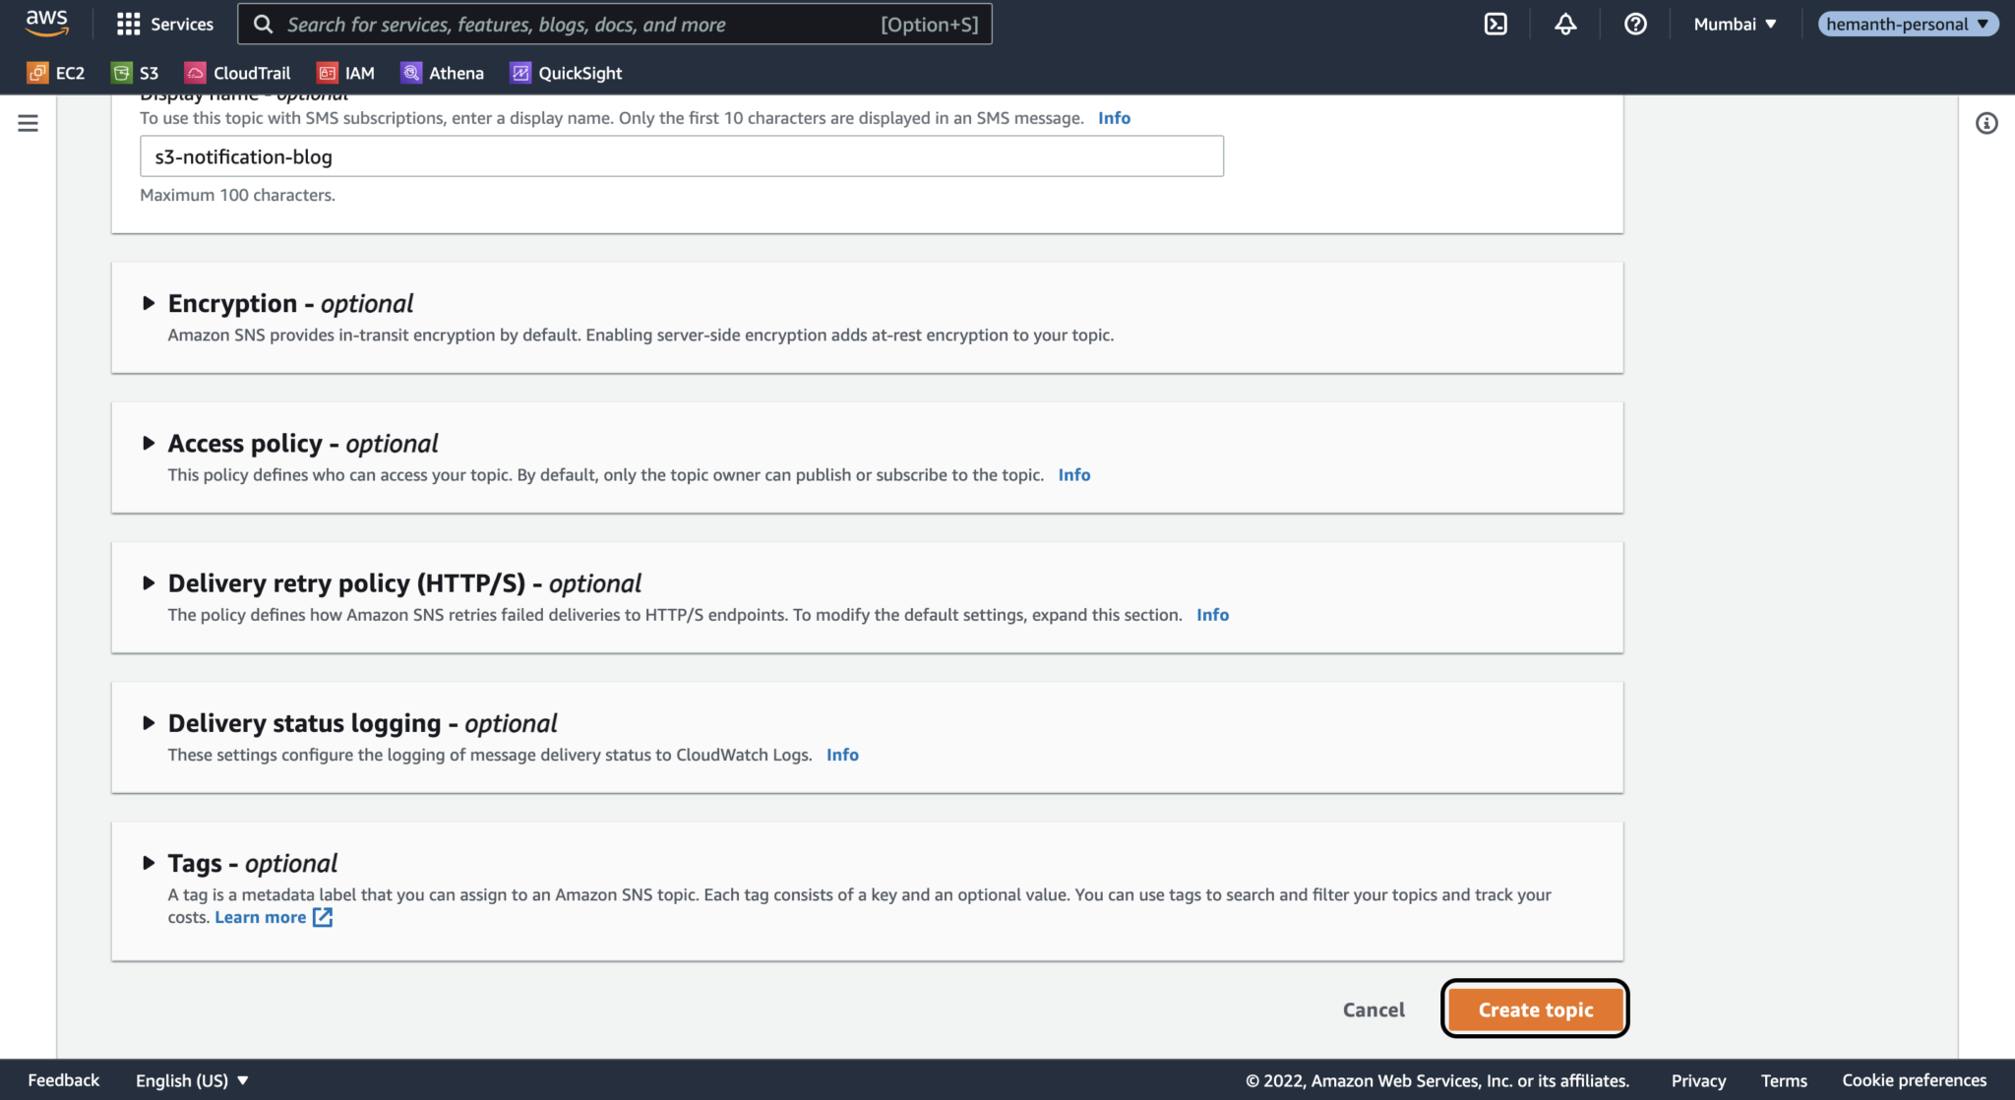Open the QuickSight shortcut
The width and height of the screenshot is (2015, 1100).
566,72
